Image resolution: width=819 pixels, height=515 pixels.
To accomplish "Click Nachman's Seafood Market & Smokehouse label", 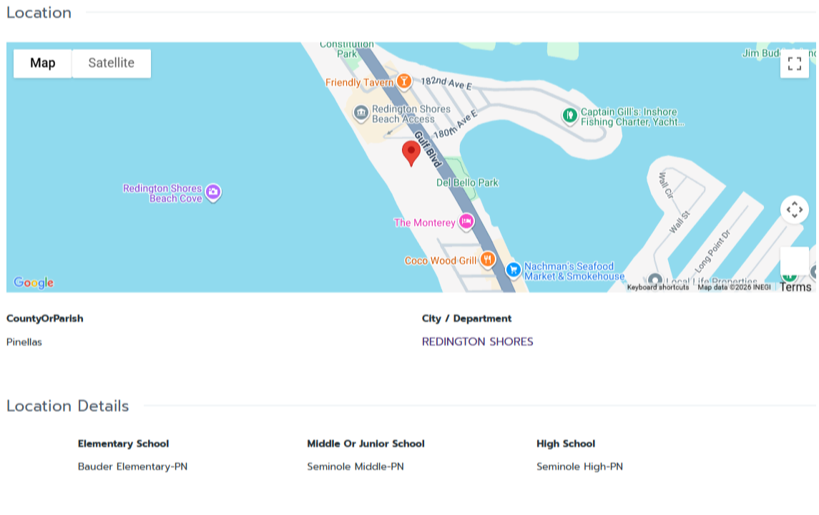I will (574, 271).
